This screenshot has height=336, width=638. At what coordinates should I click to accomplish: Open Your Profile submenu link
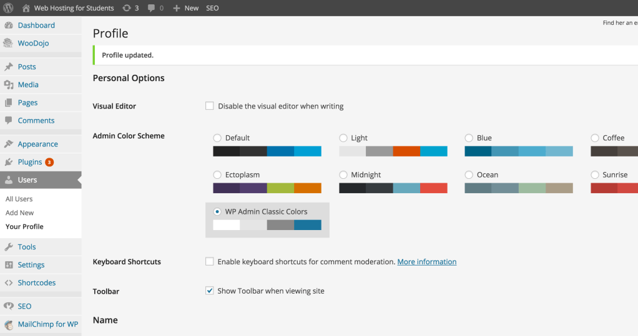pos(24,226)
